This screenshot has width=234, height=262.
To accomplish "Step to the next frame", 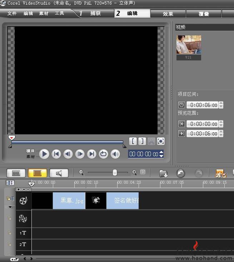I will (80, 154).
